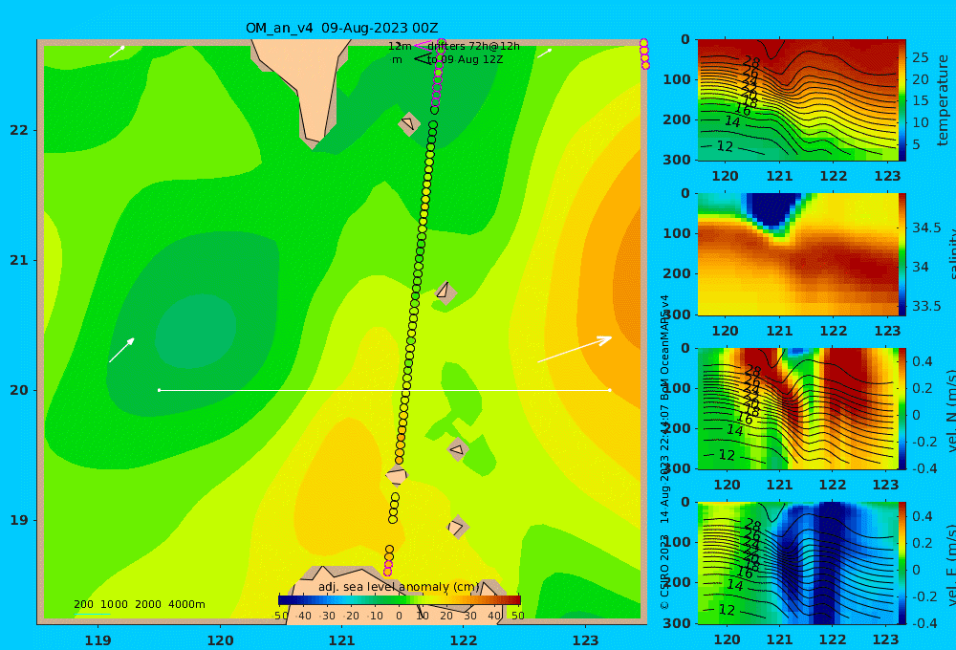The width and height of the screenshot is (956, 650).
Task: Open the salinity section panel
Action: tap(797, 254)
